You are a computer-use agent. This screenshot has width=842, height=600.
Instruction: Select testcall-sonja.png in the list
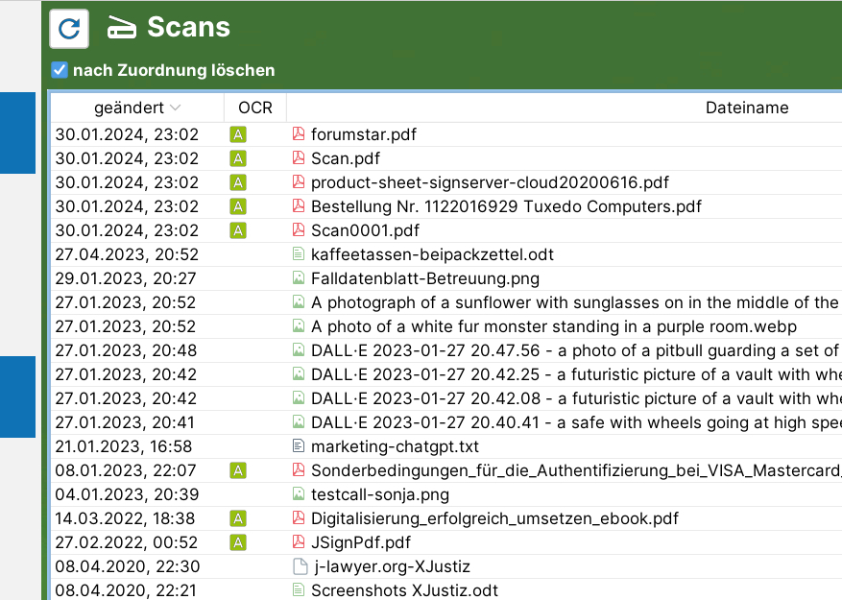380,494
